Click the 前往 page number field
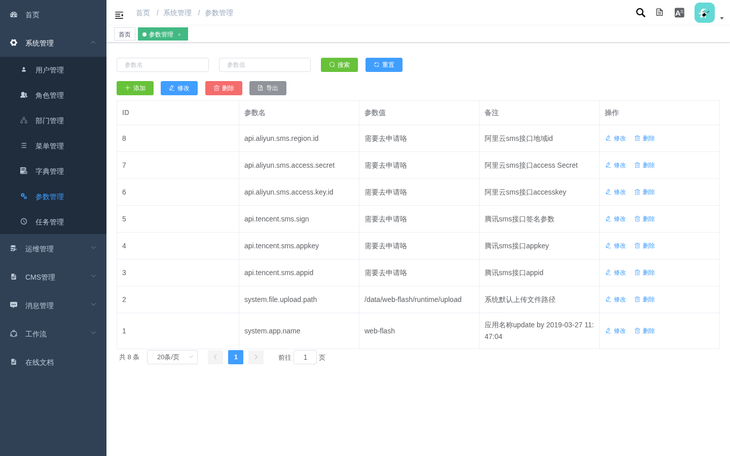This screenshot has width=730, height=456. [x=305, y=357]
